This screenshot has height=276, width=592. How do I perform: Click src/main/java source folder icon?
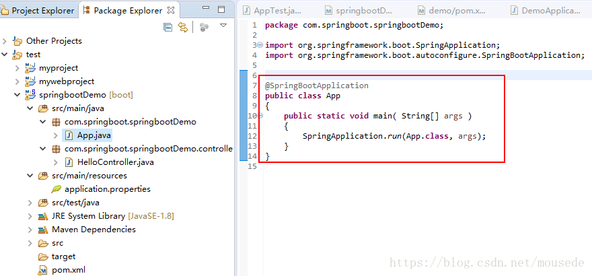(x=43, y=109)
